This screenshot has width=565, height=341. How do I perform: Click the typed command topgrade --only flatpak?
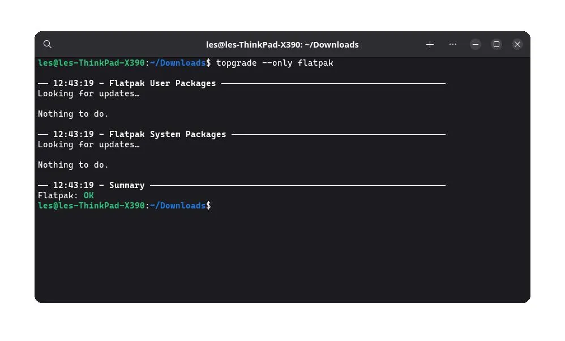tap(275, 63)
